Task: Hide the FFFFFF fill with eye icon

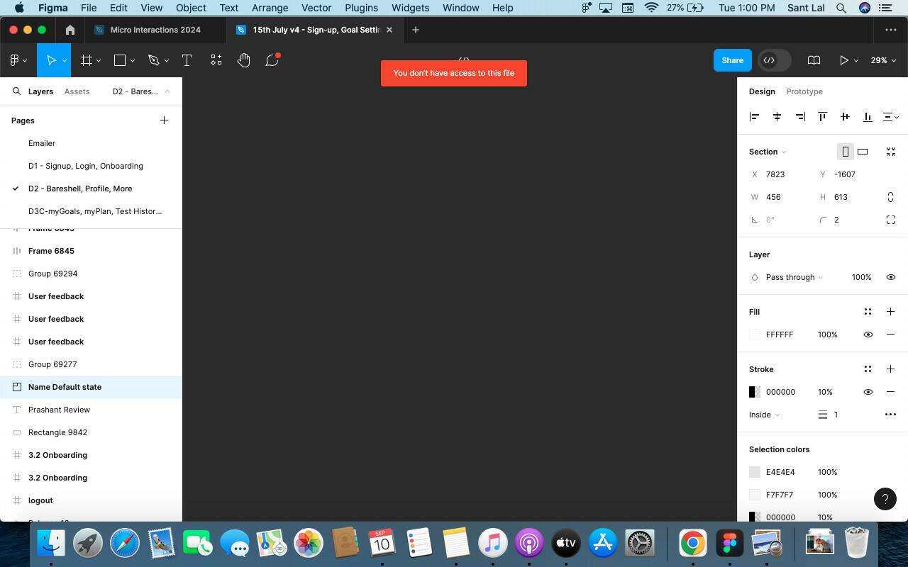Action: click(x=868, y=335)
